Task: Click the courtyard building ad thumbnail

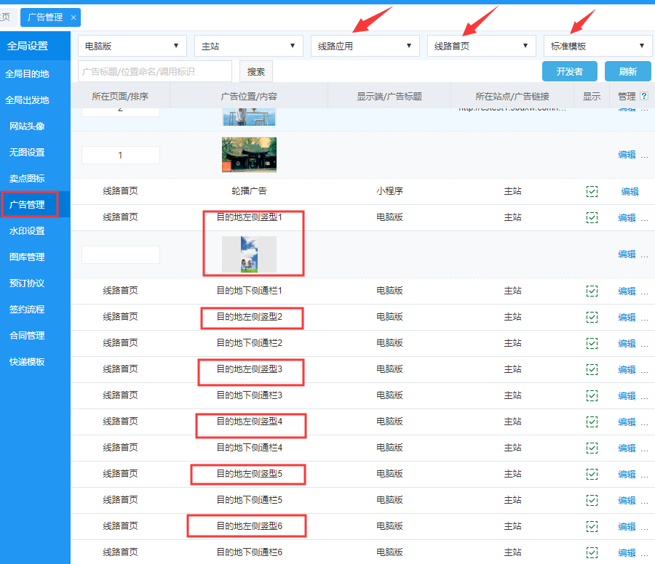Action: [x=249, y=155]
